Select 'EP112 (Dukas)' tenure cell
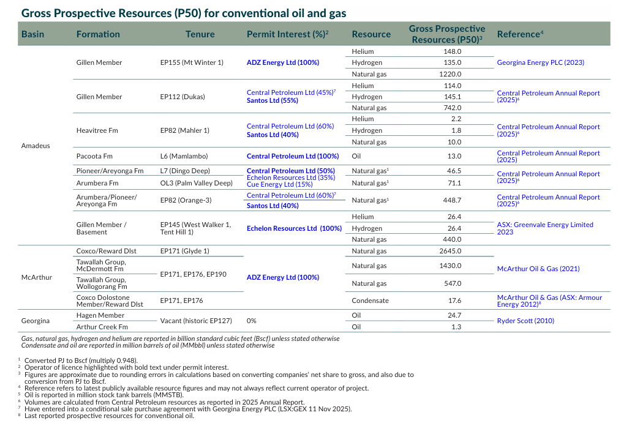Viewport: 632px width, 426px height. [182, 97]
